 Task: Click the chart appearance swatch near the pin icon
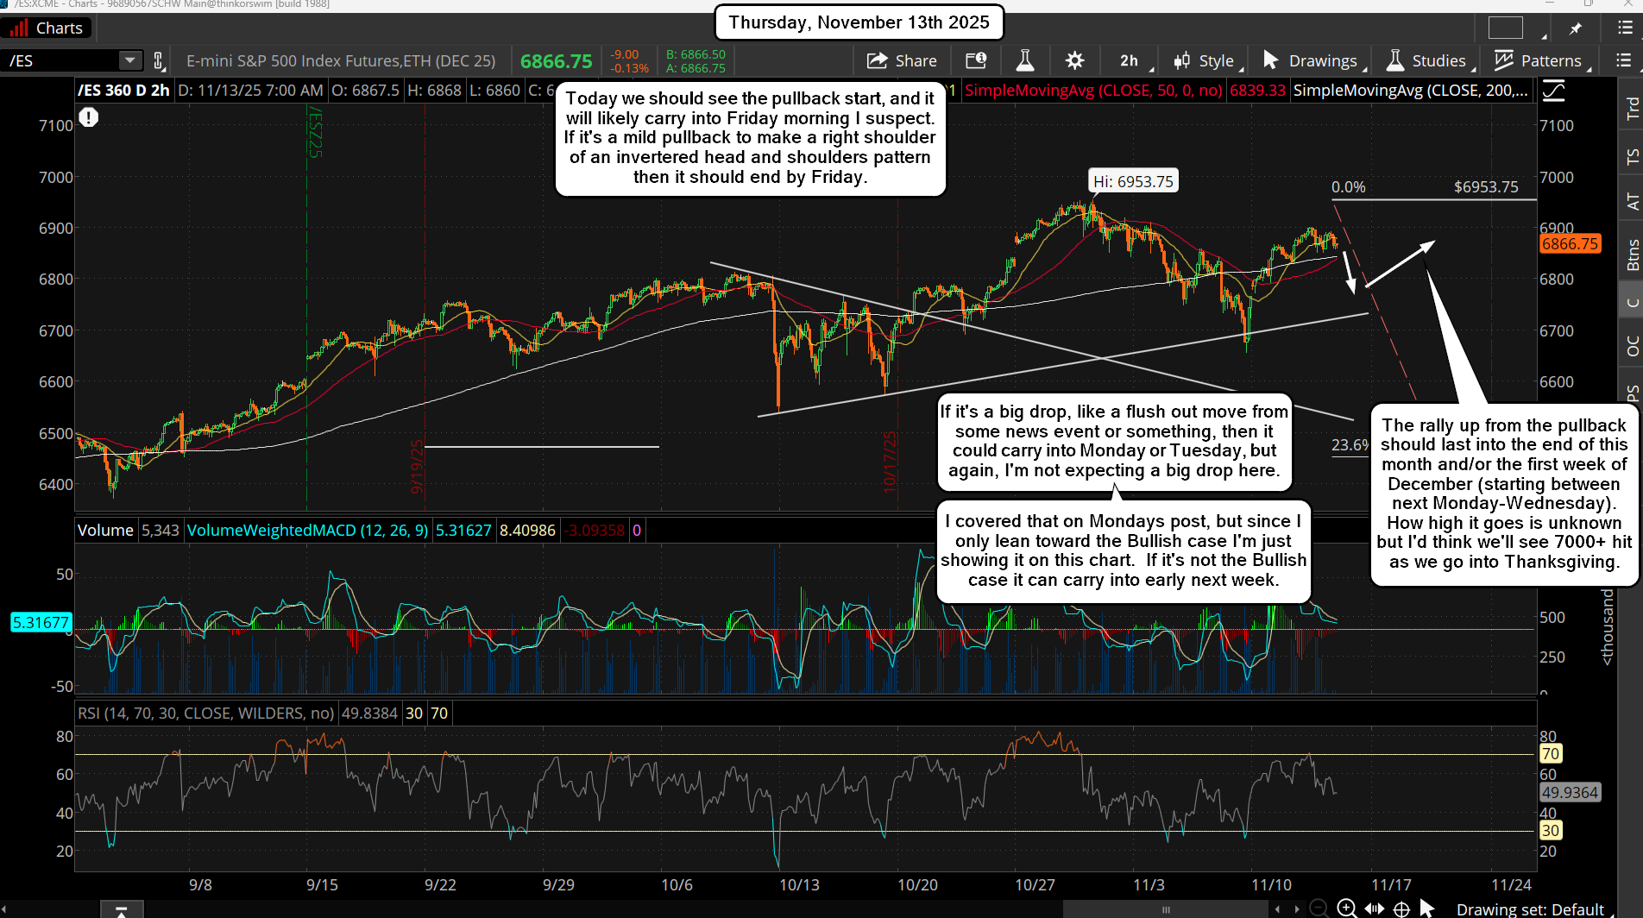click(1507, 28)
